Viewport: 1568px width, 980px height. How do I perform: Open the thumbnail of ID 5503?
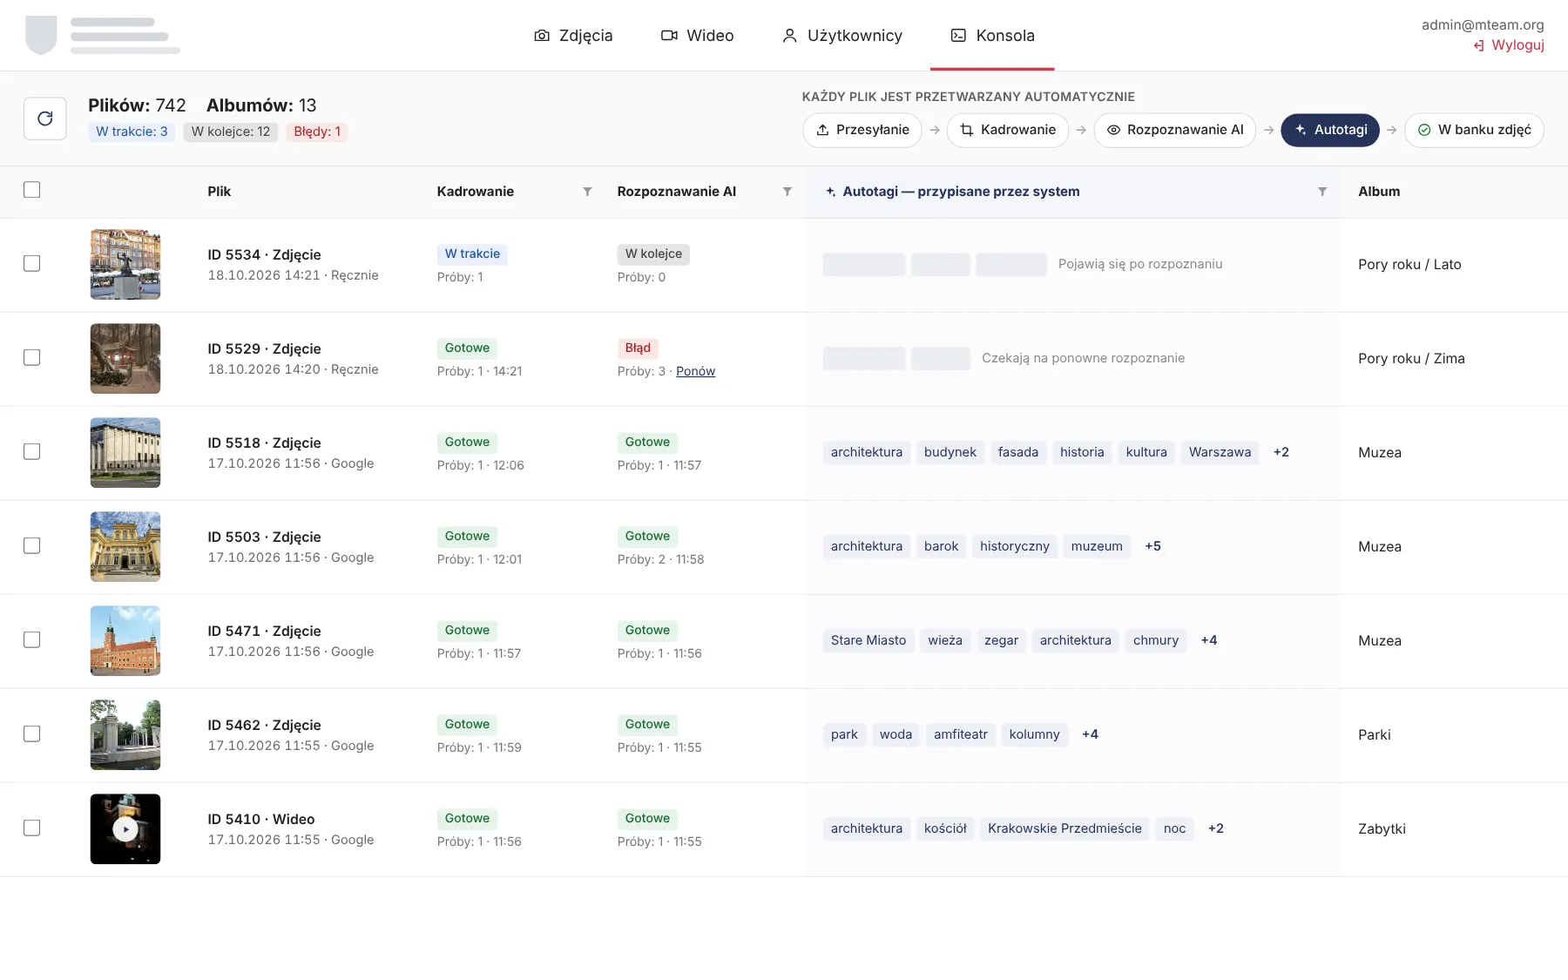click(x=125, y=546)
